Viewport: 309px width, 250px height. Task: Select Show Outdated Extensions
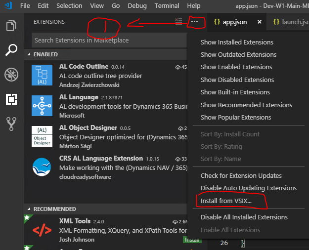(238, 54)
